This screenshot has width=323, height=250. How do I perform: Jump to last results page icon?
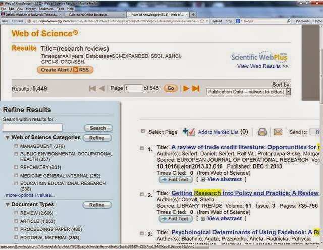pyautogui.click(x=196, y=88)
